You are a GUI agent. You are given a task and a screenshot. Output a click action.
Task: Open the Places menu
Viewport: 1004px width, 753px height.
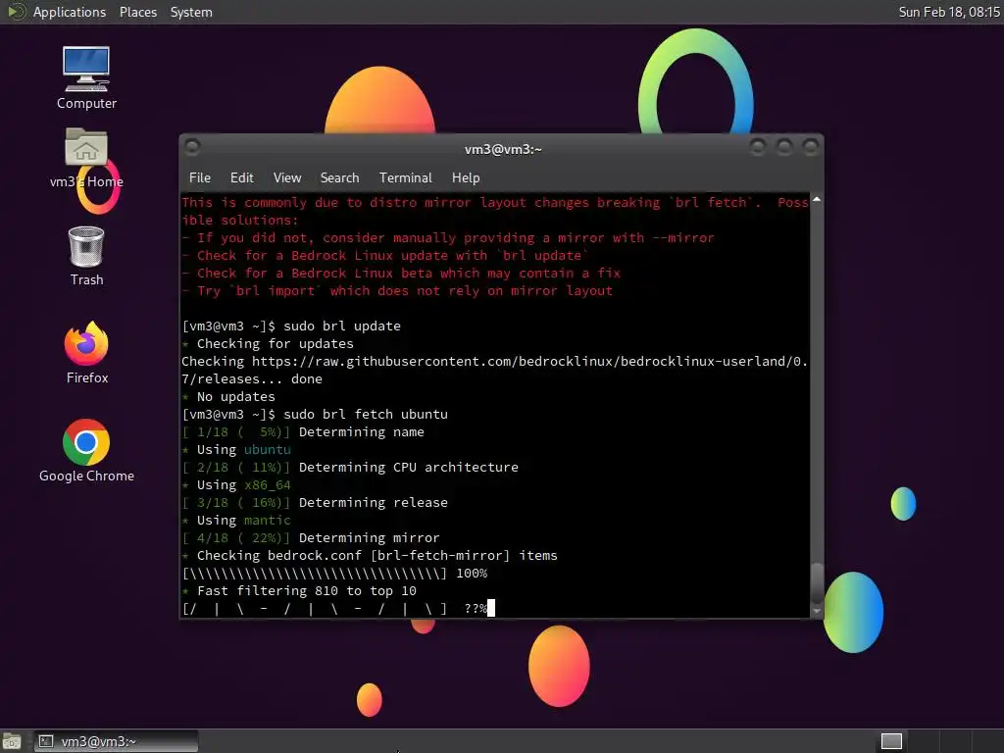(x=137, y=12)
